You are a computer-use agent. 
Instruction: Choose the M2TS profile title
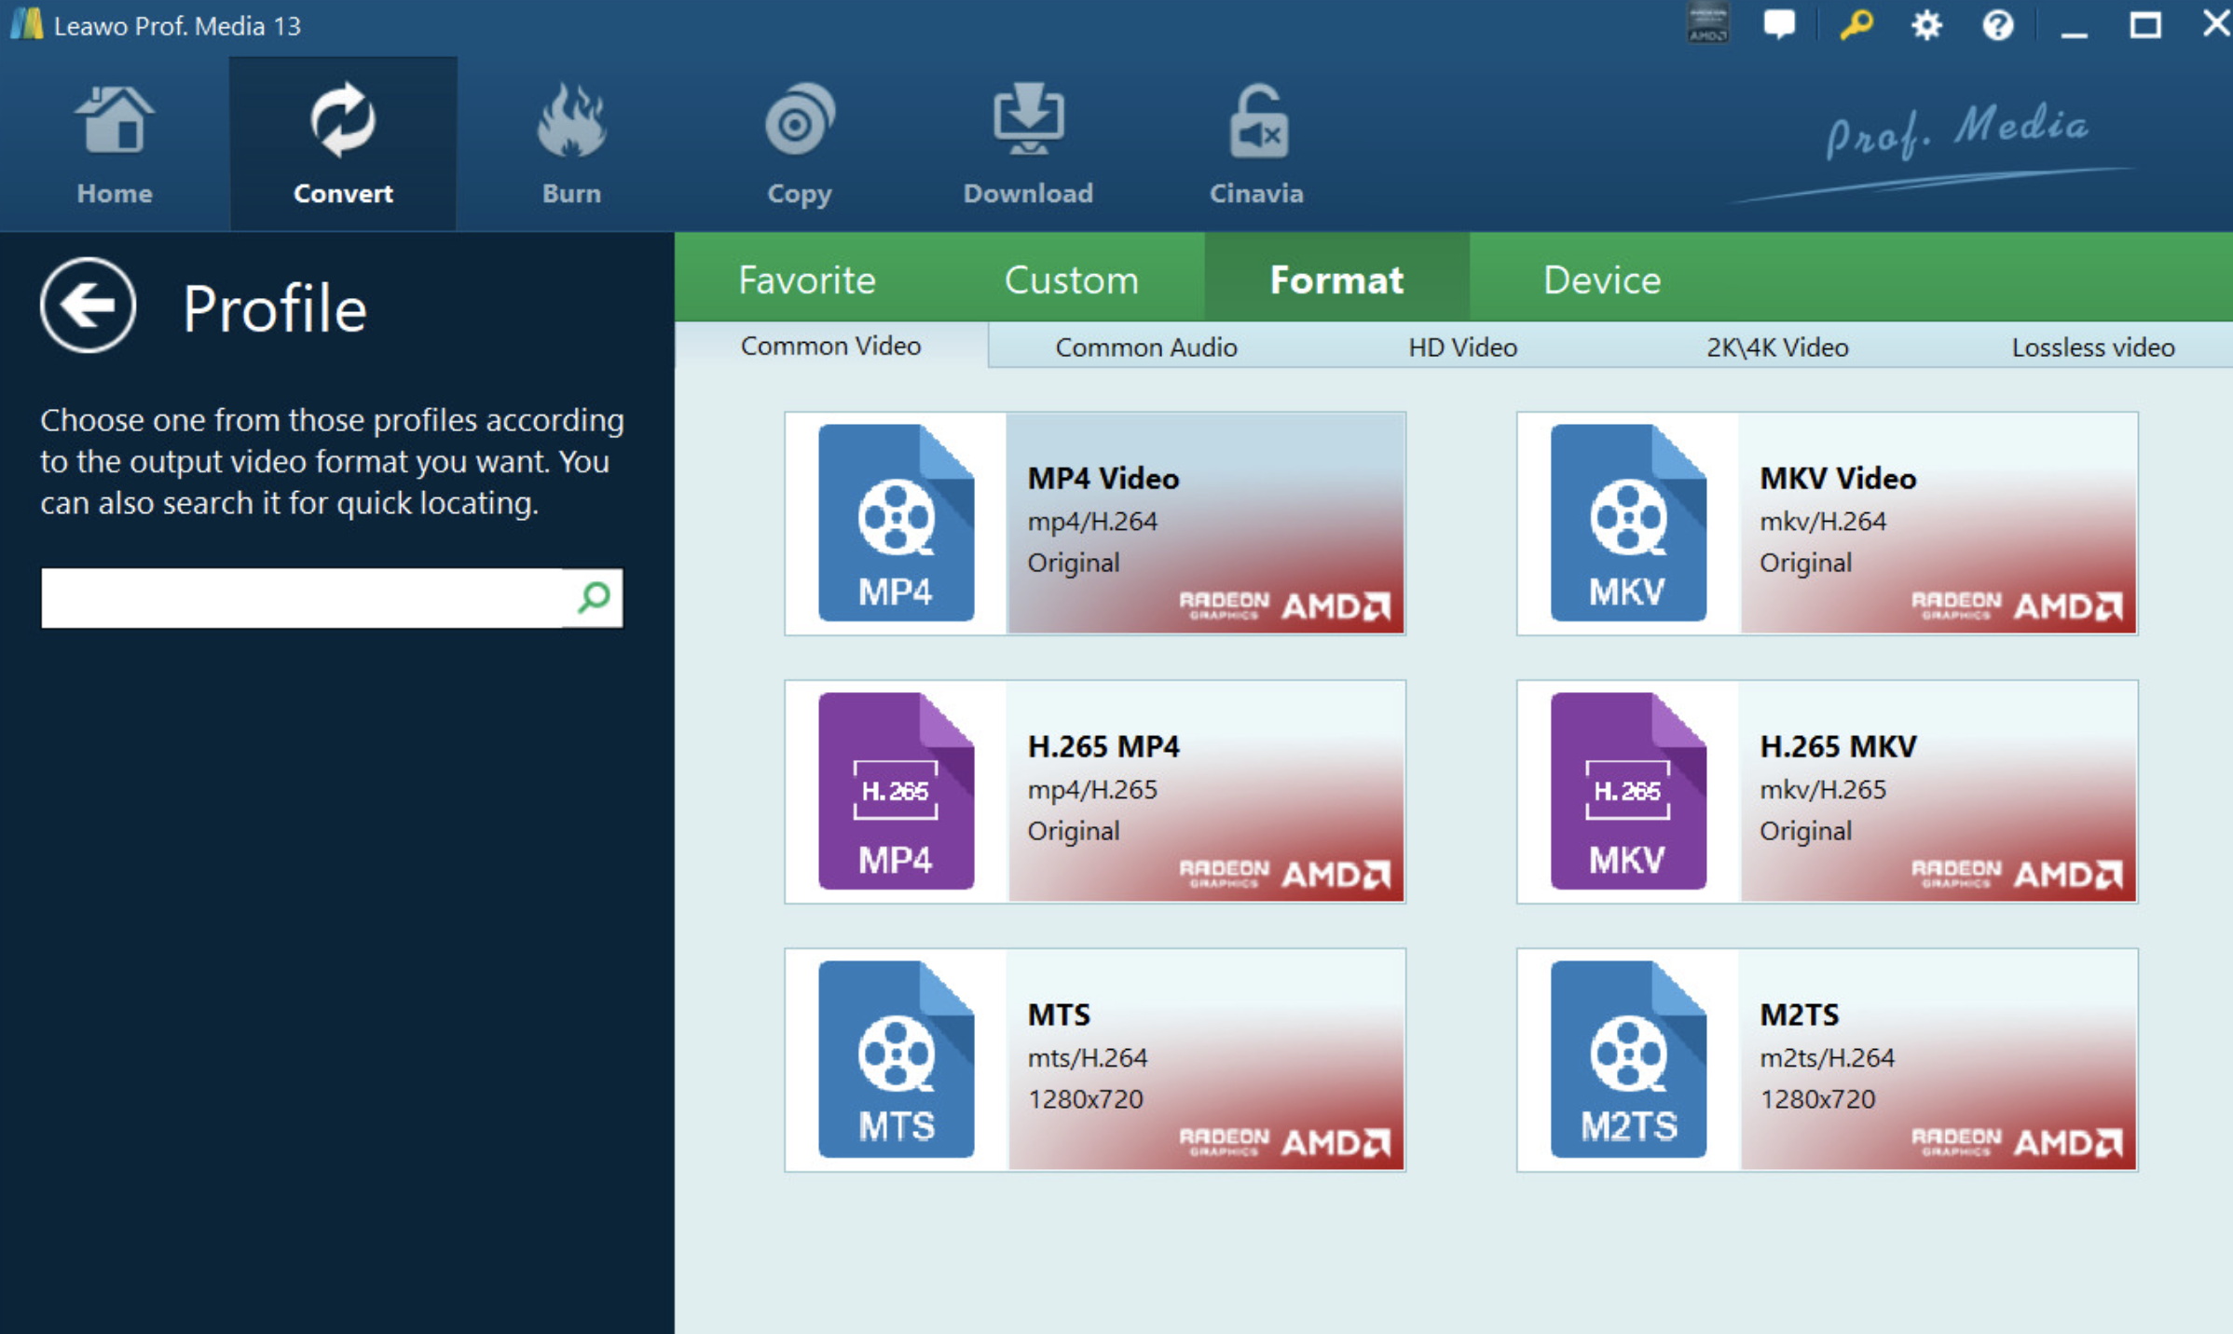1799,1014
